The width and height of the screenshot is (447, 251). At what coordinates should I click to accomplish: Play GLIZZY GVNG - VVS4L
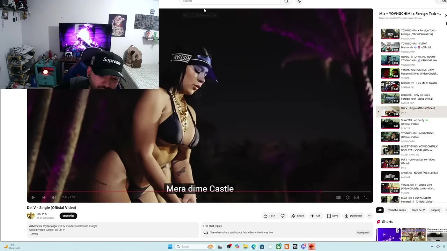412,150
